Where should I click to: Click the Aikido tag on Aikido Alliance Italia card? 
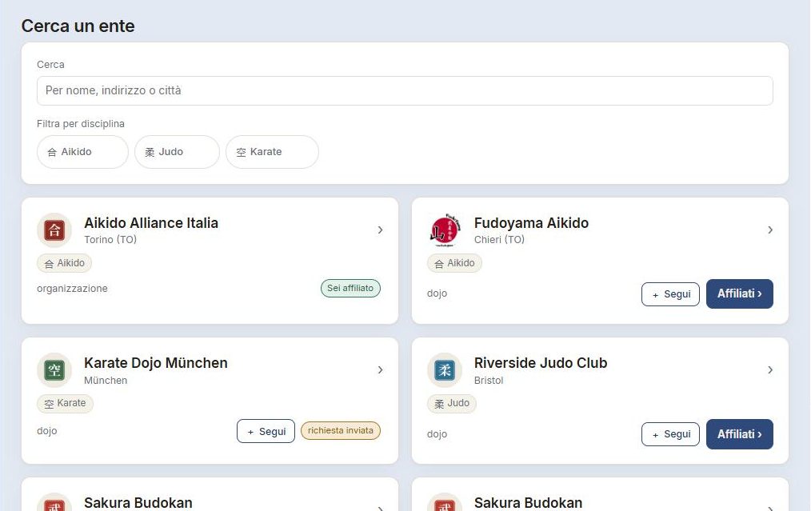pyautogui.click(x=65, y=263)
